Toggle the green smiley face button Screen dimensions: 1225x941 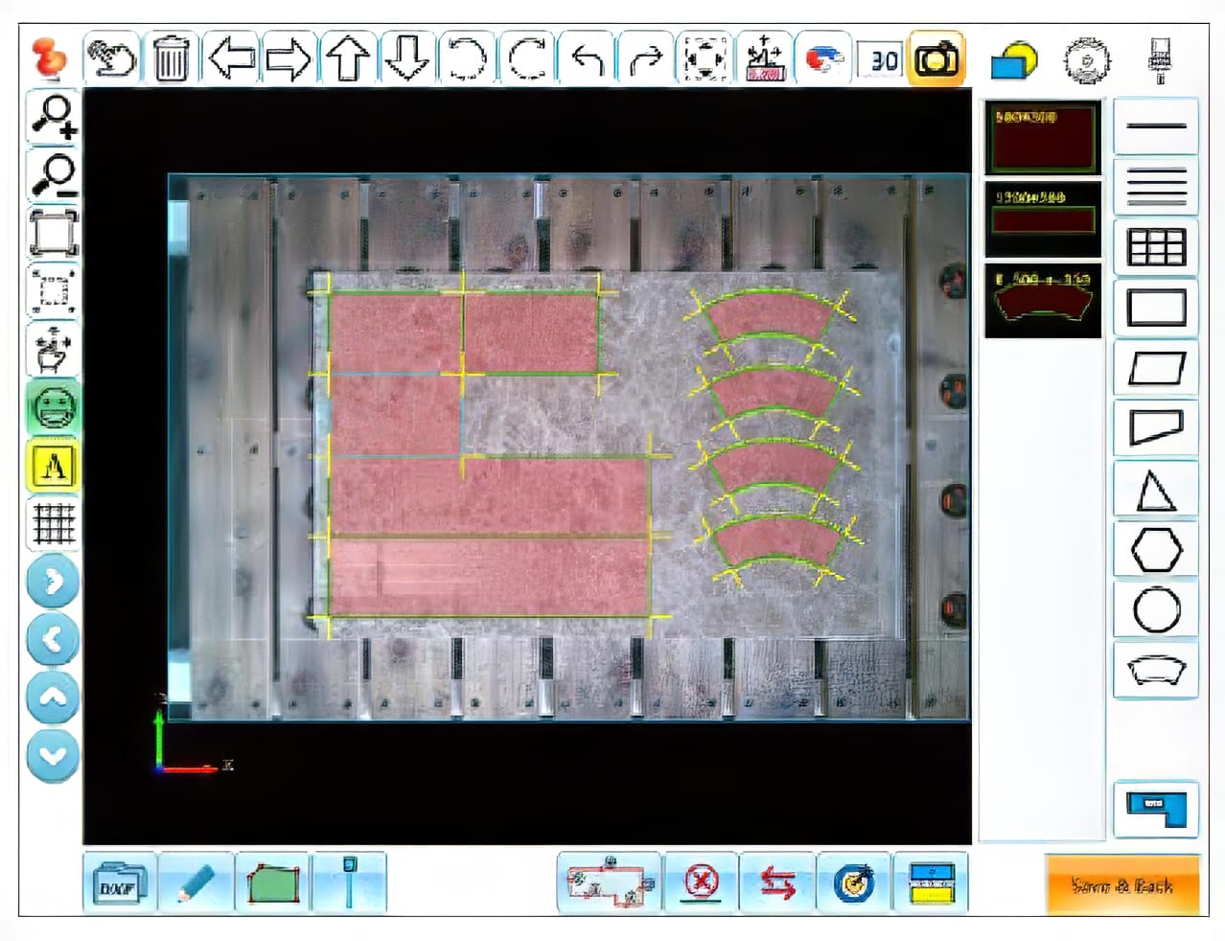pyautogui.click(x=53, y=408)
